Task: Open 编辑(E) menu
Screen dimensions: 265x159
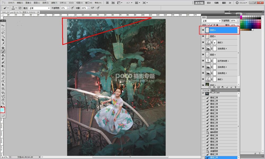Action: (x=20, y=3)
